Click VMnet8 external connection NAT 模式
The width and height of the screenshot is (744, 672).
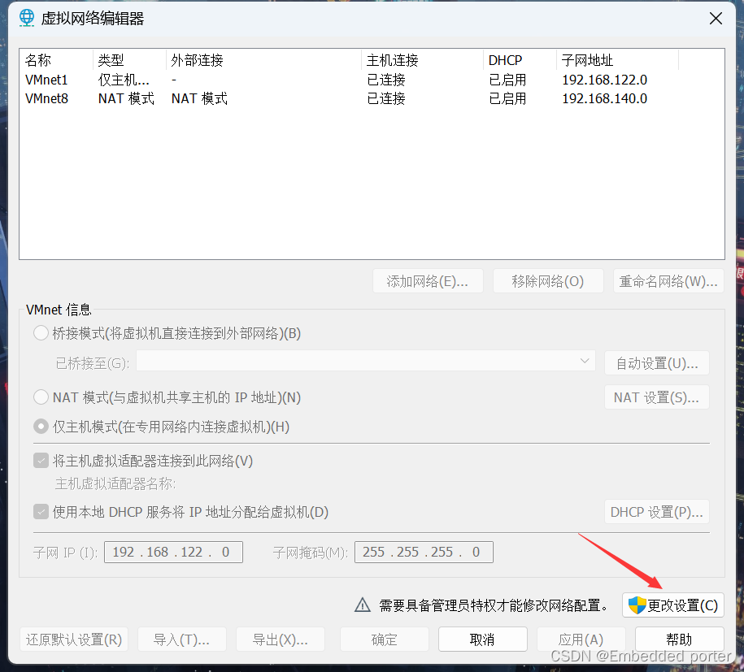point(199,98)
